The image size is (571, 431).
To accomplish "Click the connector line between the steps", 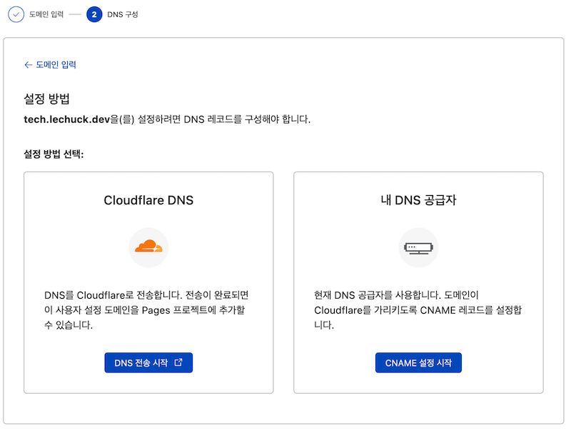I will (75, 14).
